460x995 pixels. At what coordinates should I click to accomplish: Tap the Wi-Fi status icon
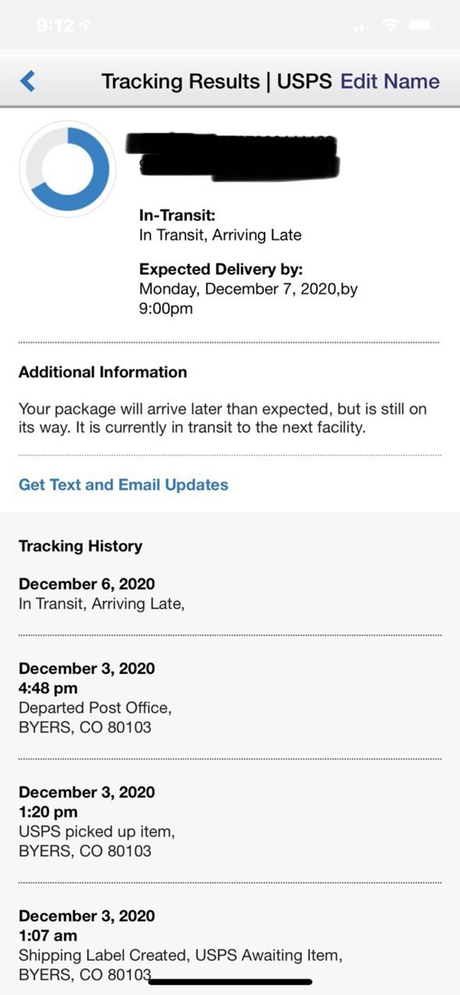pos(391,26)
